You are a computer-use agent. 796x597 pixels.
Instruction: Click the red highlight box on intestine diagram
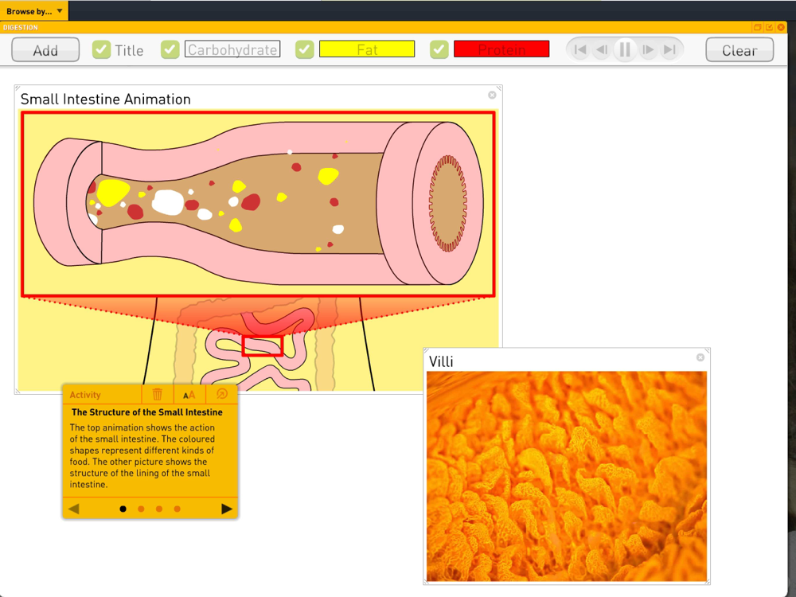pyautogui.click(x=262, y=345)
